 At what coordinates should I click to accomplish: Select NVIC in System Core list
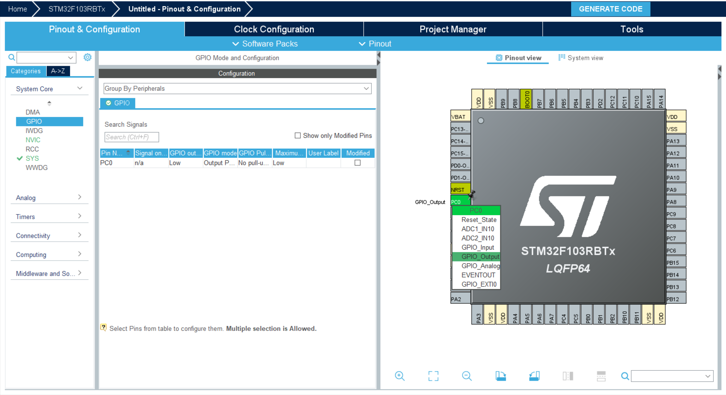[33, 140]
